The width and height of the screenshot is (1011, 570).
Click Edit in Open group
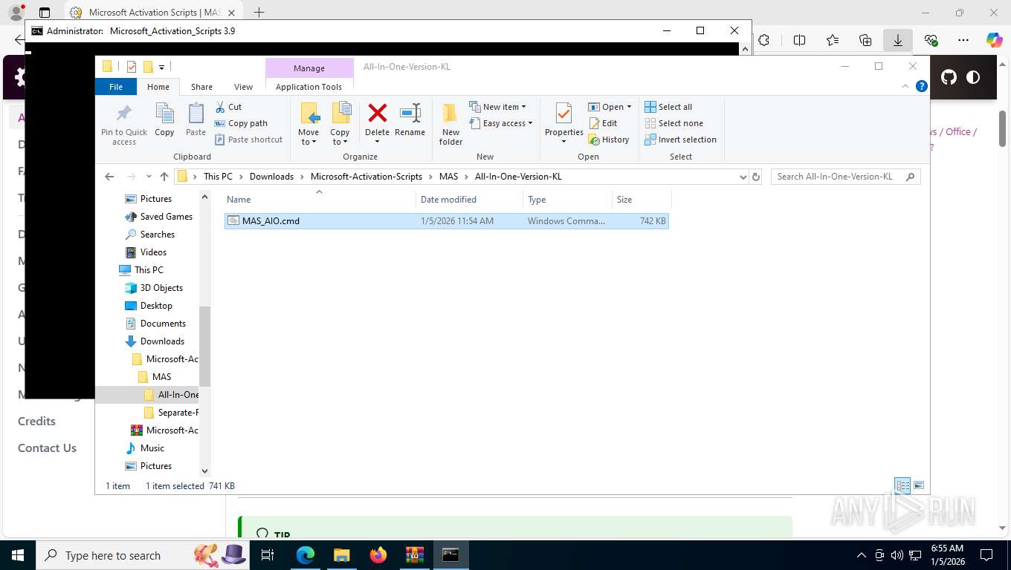[603, 123]
